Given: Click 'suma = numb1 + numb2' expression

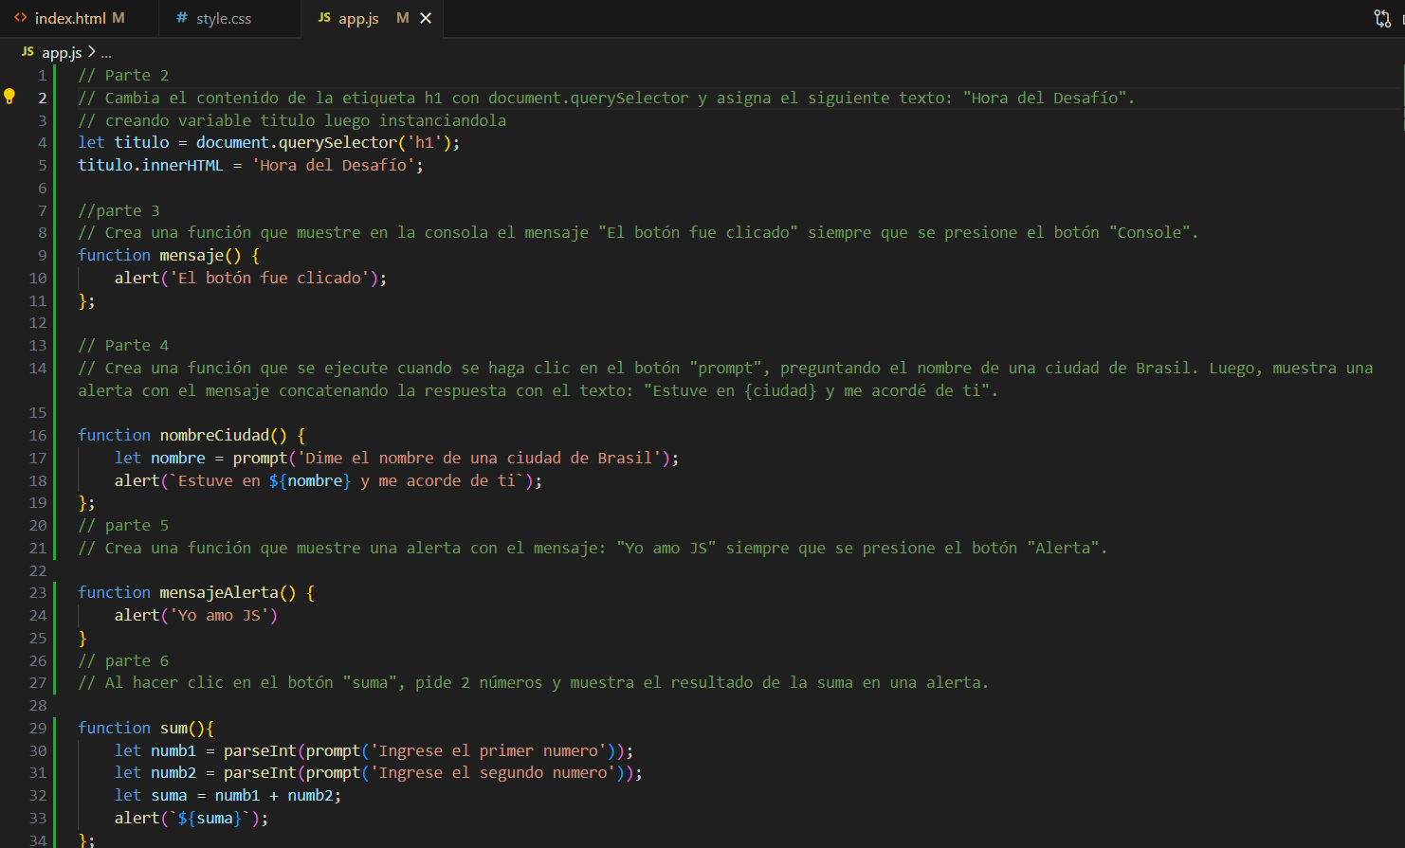Looking at the screenshot, I should click(242, 795).
